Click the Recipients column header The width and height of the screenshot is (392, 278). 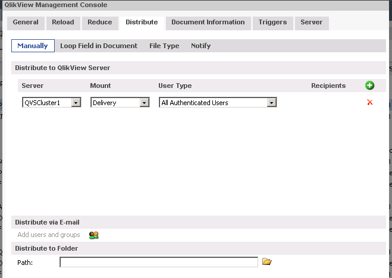(x=328, y=86)
